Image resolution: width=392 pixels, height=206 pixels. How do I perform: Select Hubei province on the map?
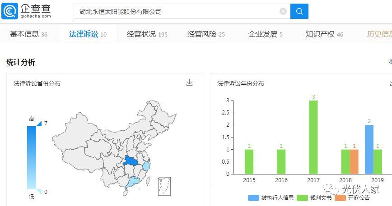click(131, 162)
